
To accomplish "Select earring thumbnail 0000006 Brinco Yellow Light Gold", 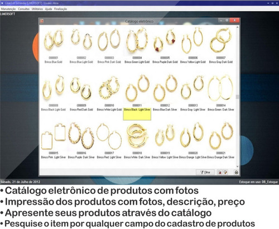I will [193, 41].
